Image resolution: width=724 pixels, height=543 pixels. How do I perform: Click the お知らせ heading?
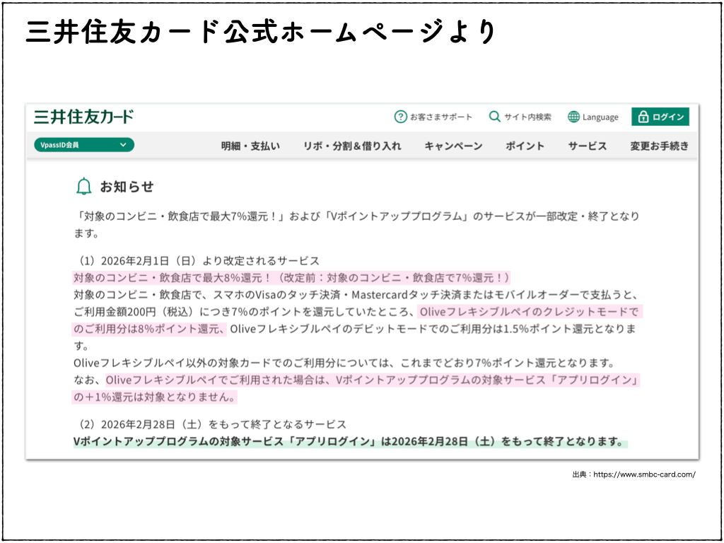click(127, 187)
